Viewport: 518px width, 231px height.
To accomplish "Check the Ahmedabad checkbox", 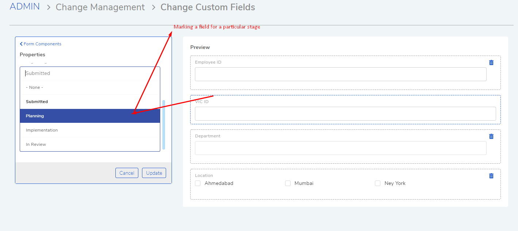I will [198, 183].
